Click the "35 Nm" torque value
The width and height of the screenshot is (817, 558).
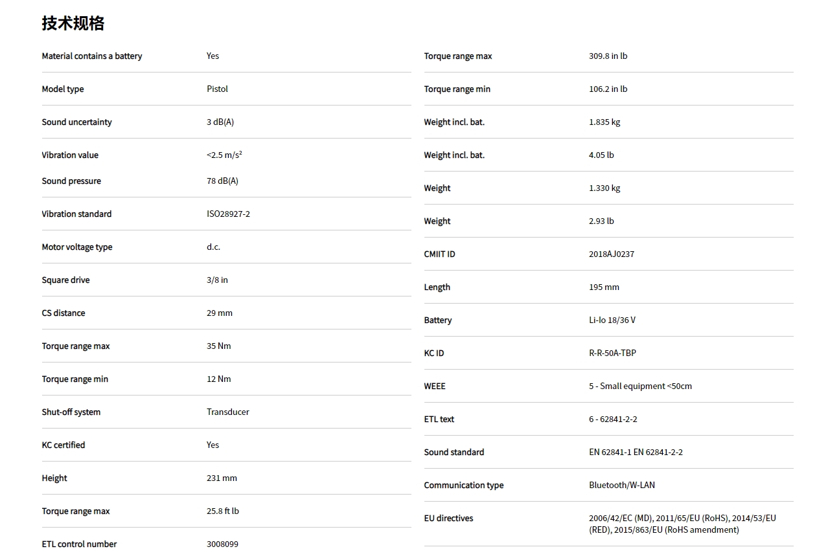click(x=219, y=346)
